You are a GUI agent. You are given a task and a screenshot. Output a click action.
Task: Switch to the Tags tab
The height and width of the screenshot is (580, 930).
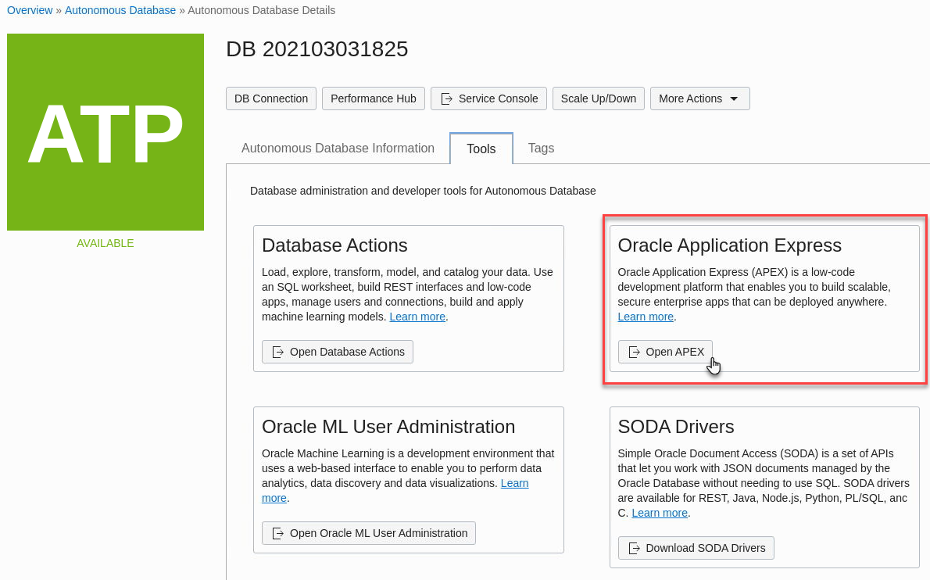click(x=541, y=149)
